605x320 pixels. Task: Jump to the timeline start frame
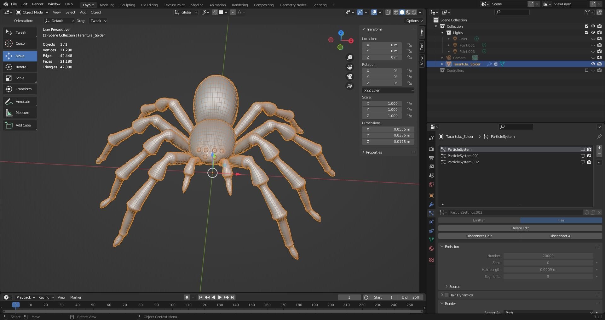tap(201, 297)
